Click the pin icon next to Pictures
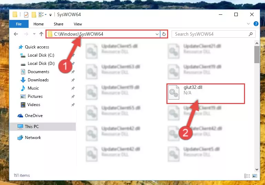This screenshot has height=185, width=265. [x=73, y=96]
